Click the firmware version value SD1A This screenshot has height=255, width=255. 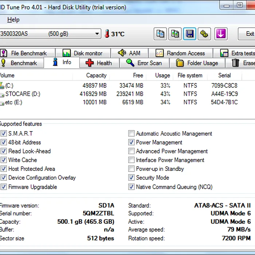[106, 205]
